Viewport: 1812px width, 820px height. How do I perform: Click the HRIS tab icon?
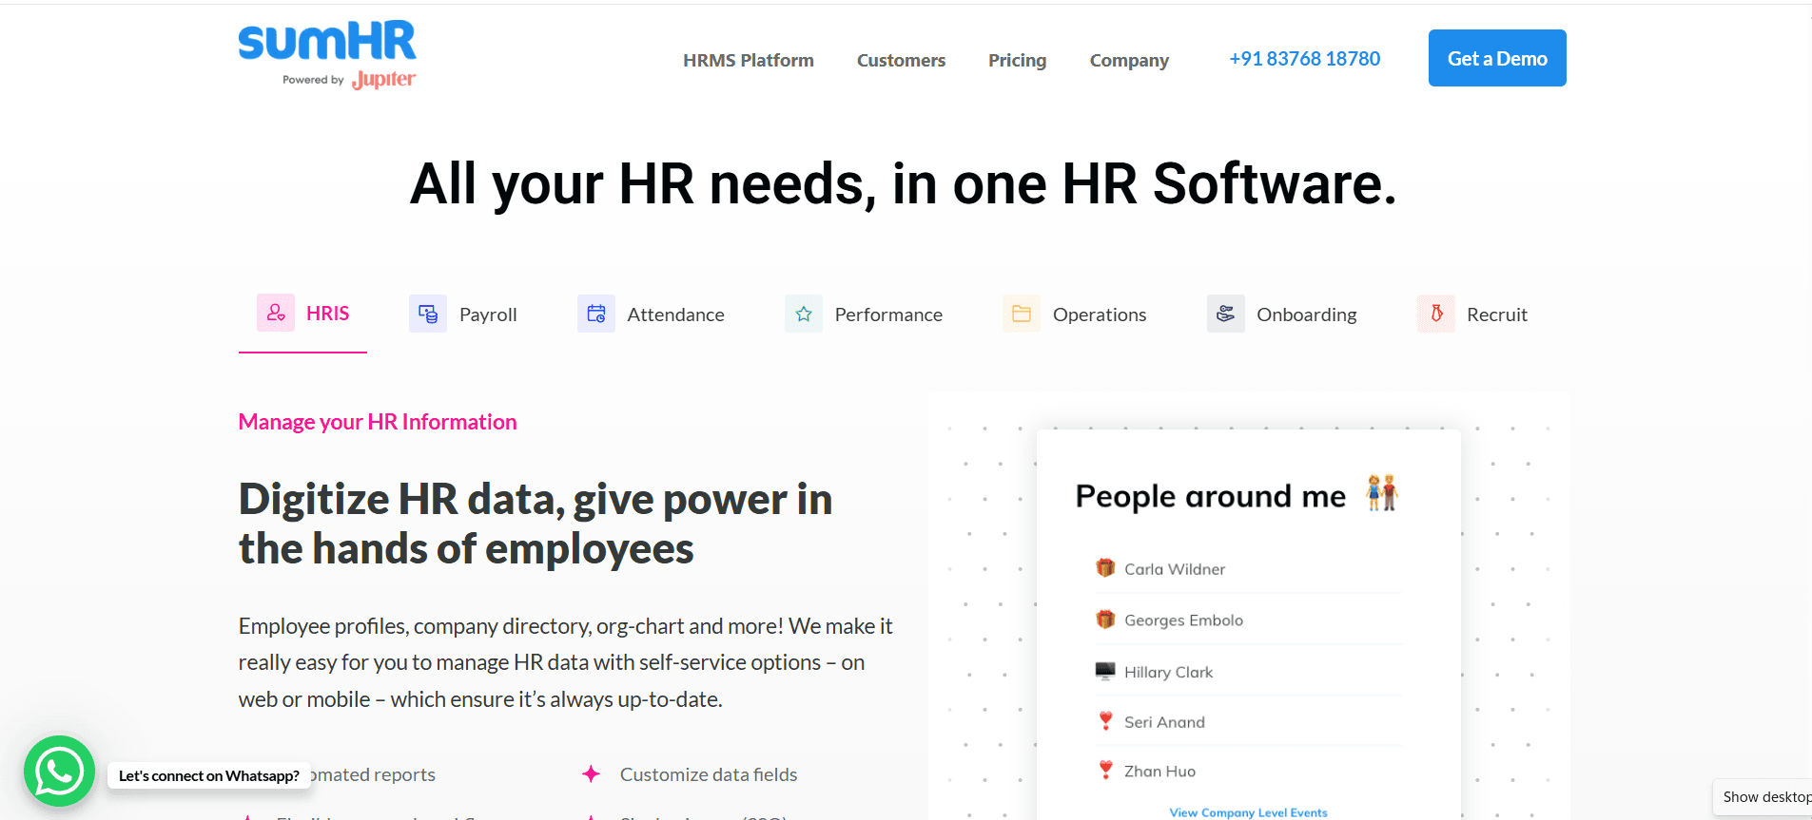pos(276,313)
